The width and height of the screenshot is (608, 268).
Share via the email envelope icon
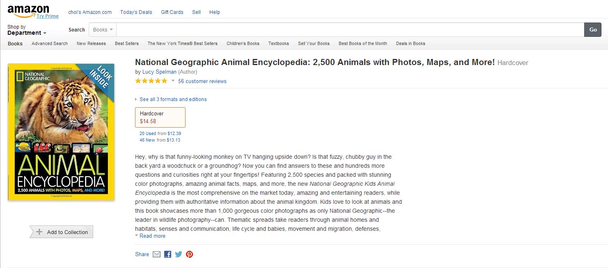click(156, 254)
